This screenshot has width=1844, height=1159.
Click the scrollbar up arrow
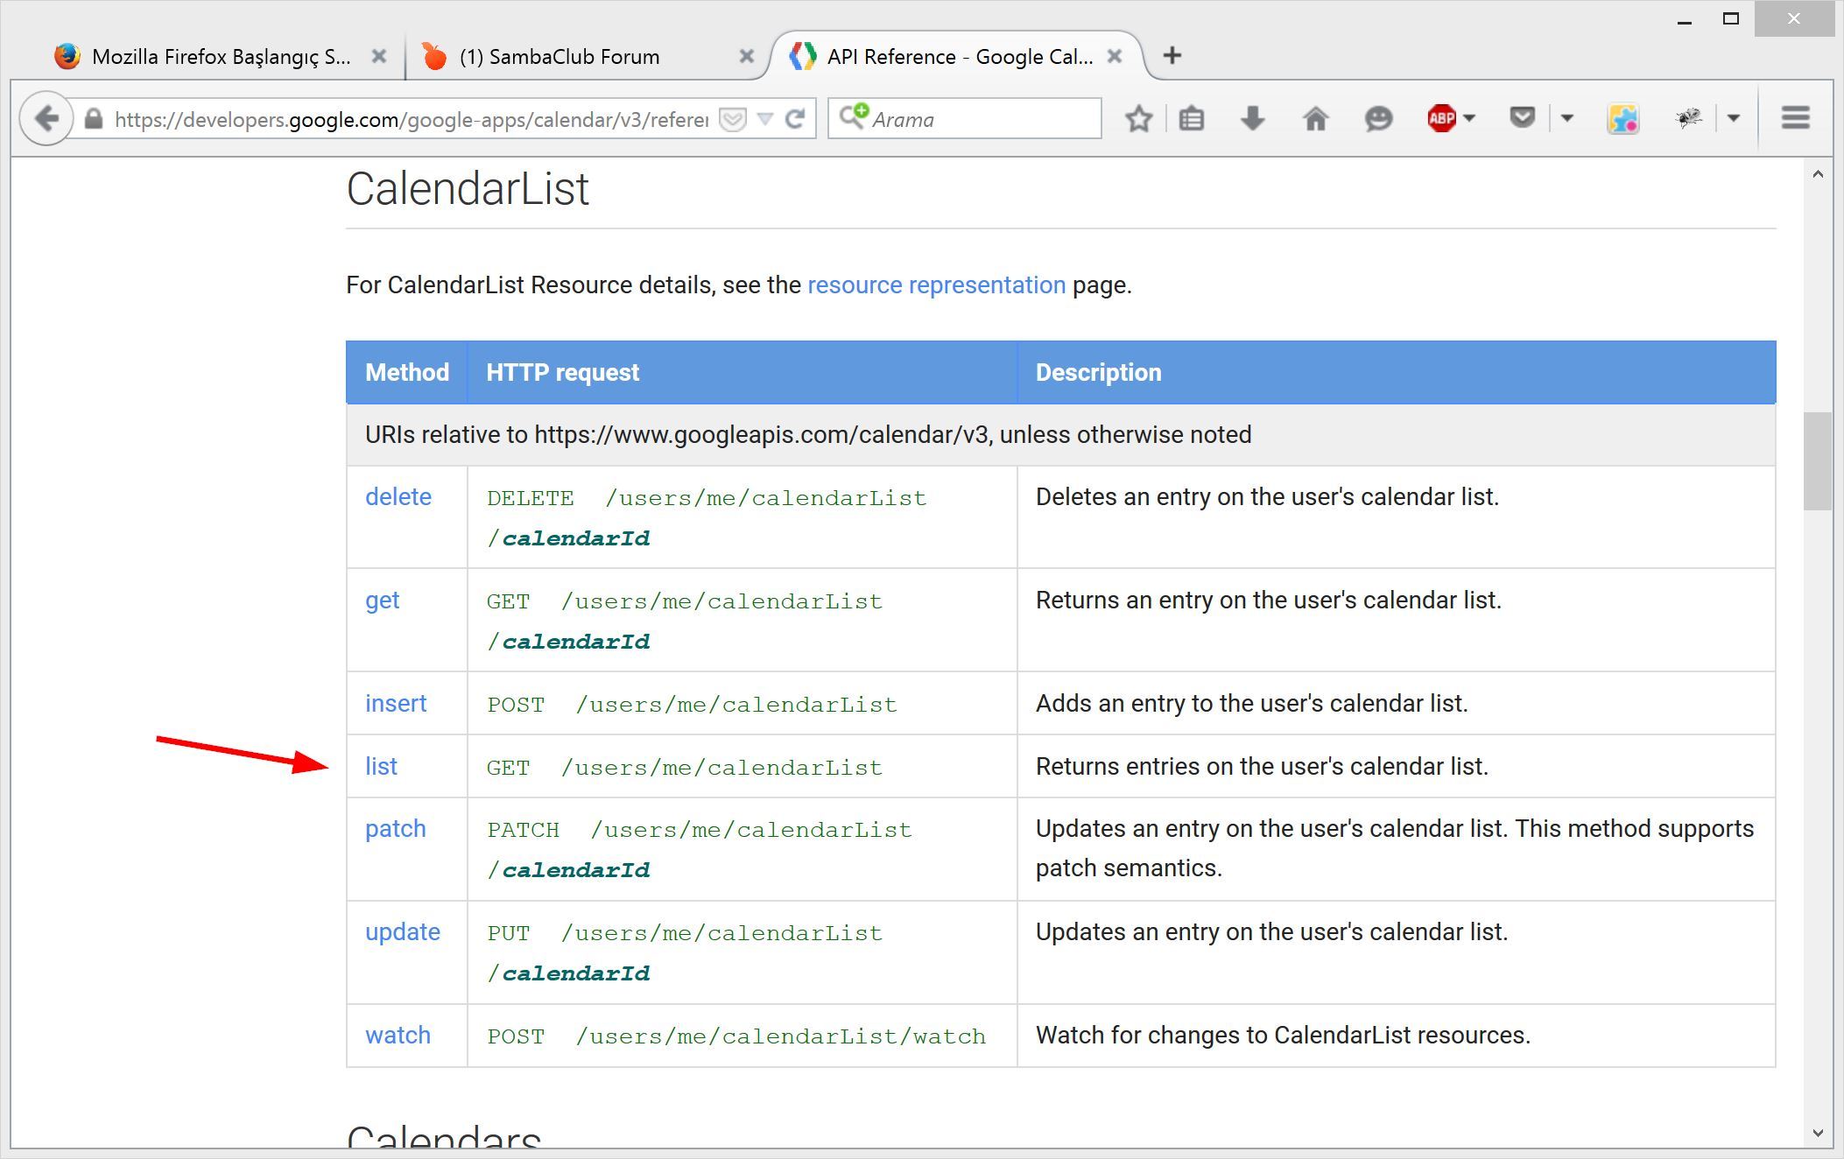point(1818,174)
